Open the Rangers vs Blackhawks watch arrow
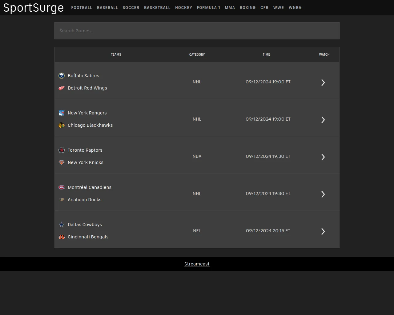This screenshot has height=315, width=394. [323, 120]
